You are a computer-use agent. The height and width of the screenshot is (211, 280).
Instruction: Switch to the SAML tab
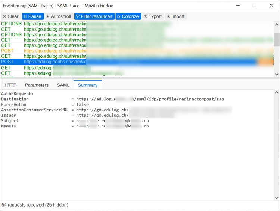pyautogui.click(x=63, y=85)
